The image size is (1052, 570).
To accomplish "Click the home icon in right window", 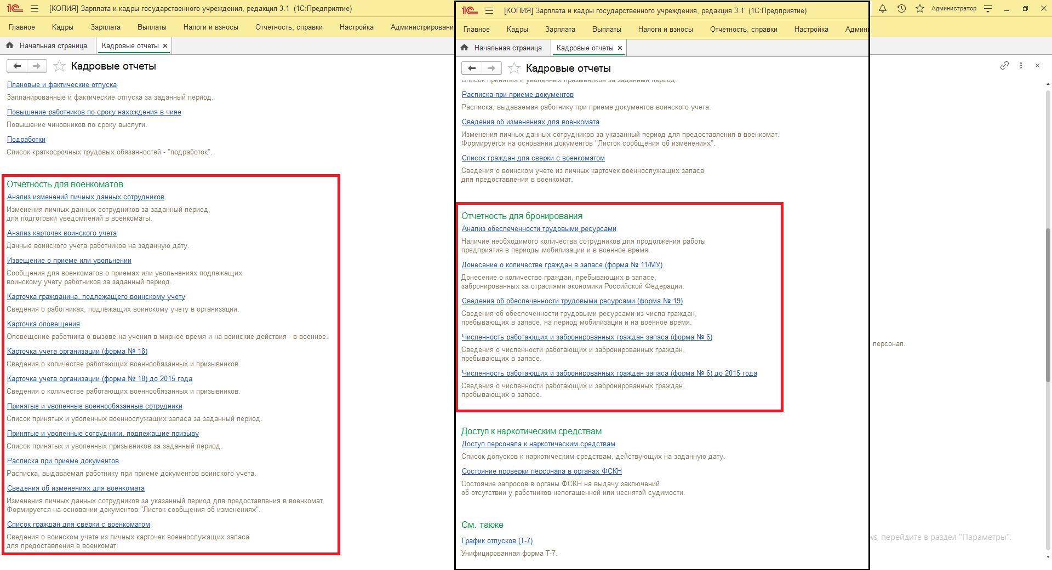I will pos(464,48).
